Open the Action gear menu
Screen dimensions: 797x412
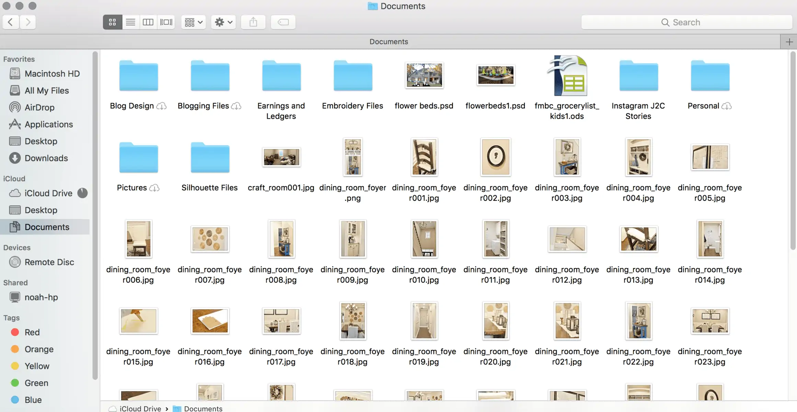point(223,22)
